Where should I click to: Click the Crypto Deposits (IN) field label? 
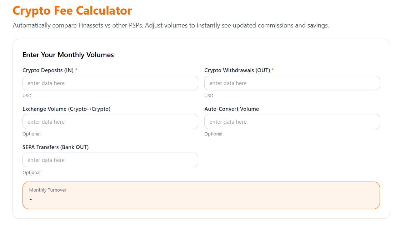click(x=47, y=70)
